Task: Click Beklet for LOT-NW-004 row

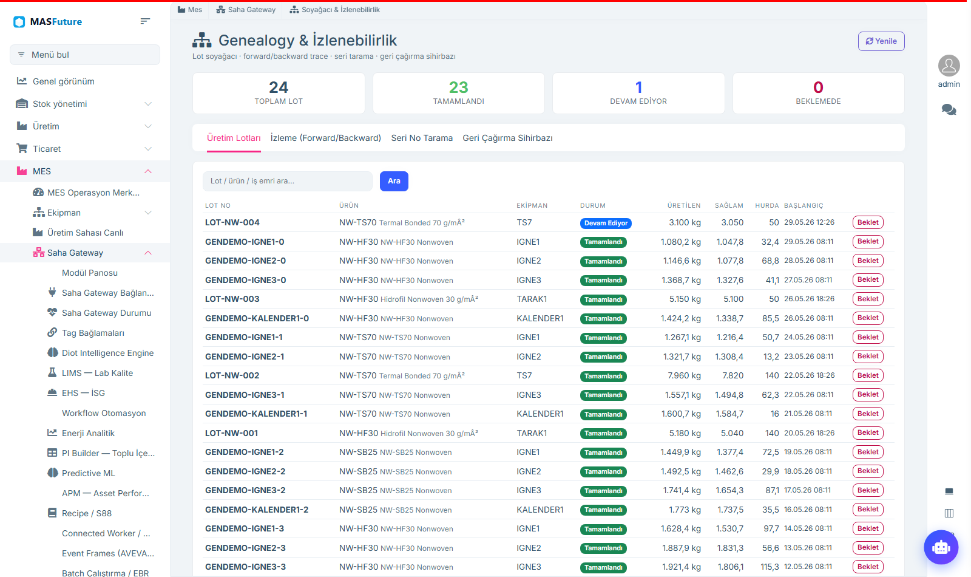Action: click(x=868, y=223)
